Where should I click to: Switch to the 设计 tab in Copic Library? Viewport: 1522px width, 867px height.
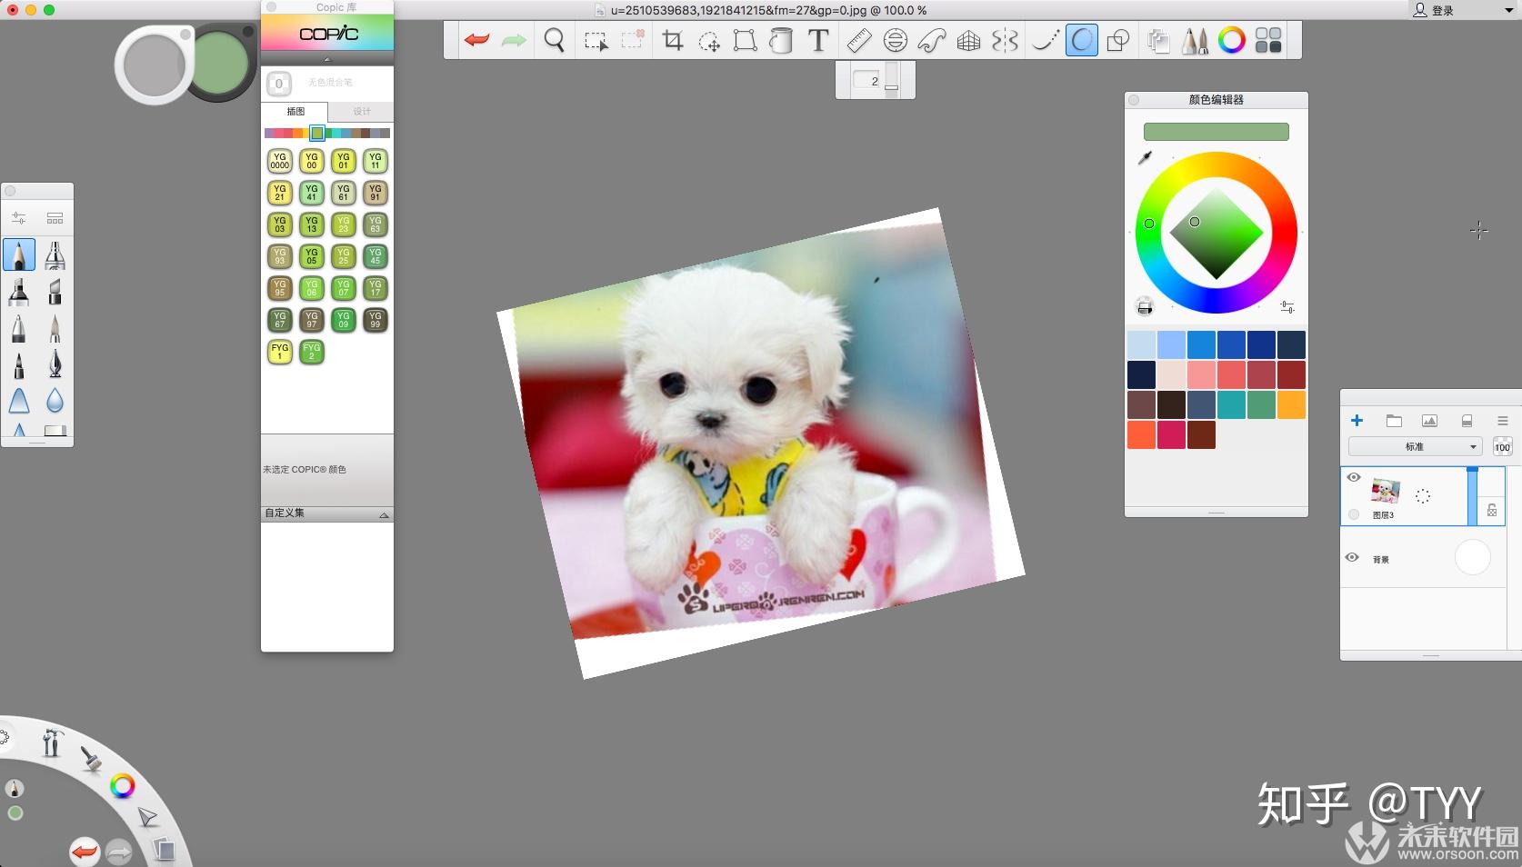pyautogui.click(x=362, y=111)
